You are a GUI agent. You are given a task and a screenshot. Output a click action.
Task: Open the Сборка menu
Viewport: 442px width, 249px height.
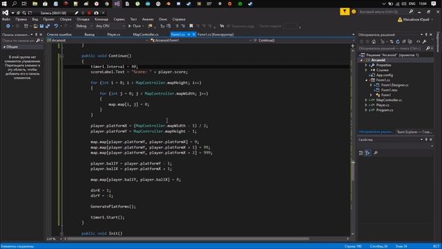(x=66, y=19)
